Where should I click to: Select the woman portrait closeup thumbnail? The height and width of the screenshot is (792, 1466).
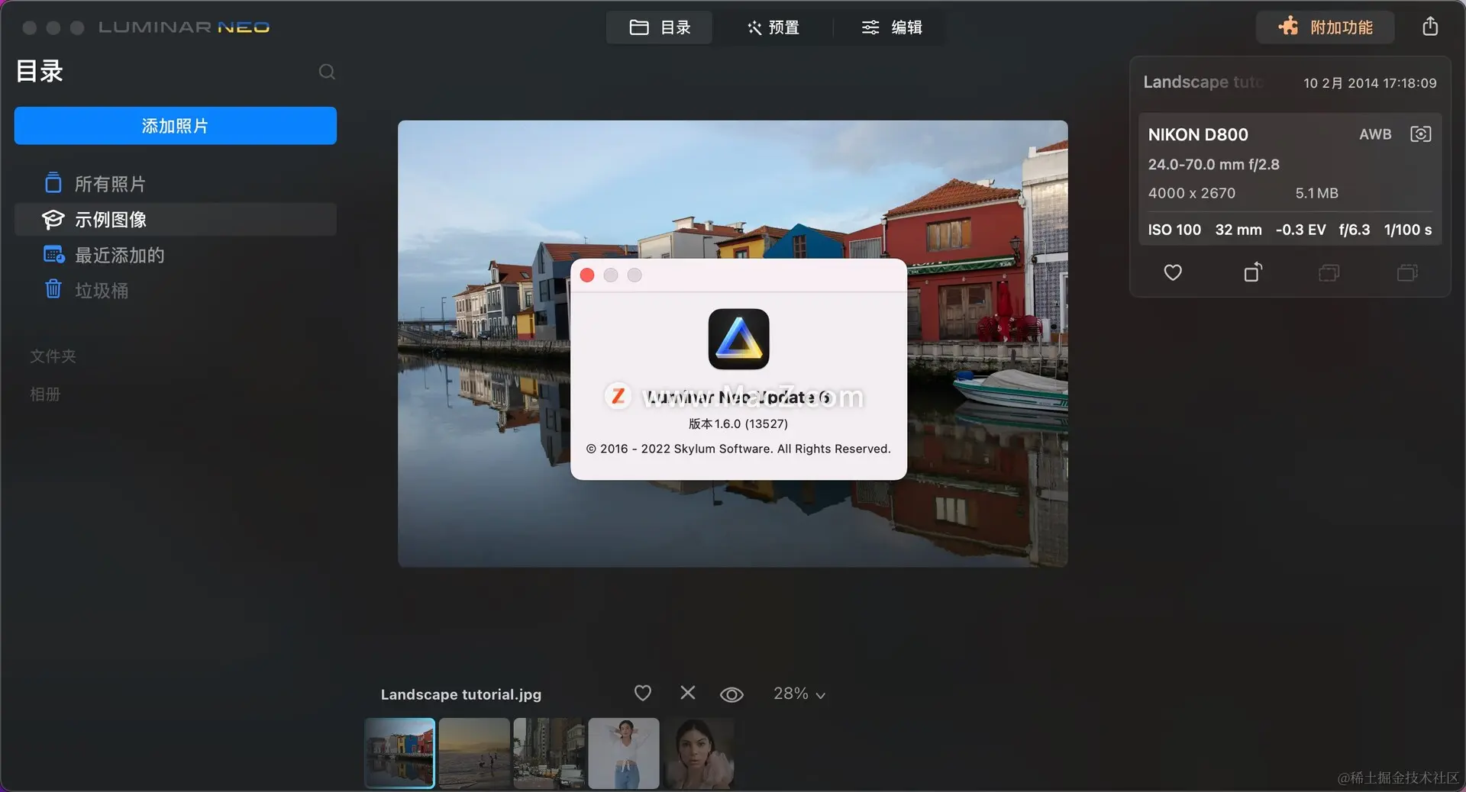coord(699,753)
